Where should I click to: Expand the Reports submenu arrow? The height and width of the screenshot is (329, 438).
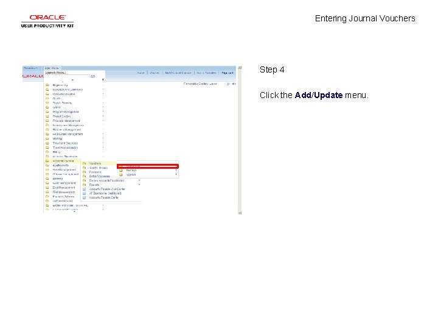[x=139, y=185]
